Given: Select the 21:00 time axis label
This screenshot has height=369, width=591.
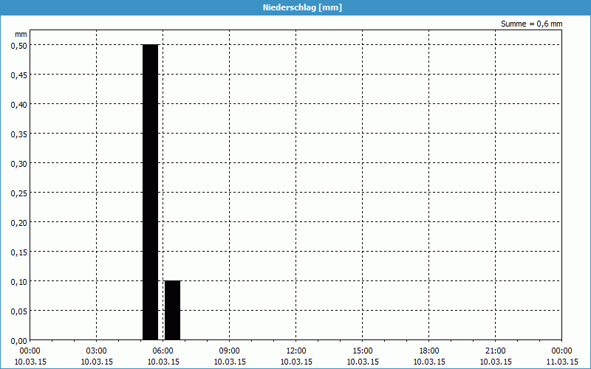Looking at the screenshot, I should 495,351.
